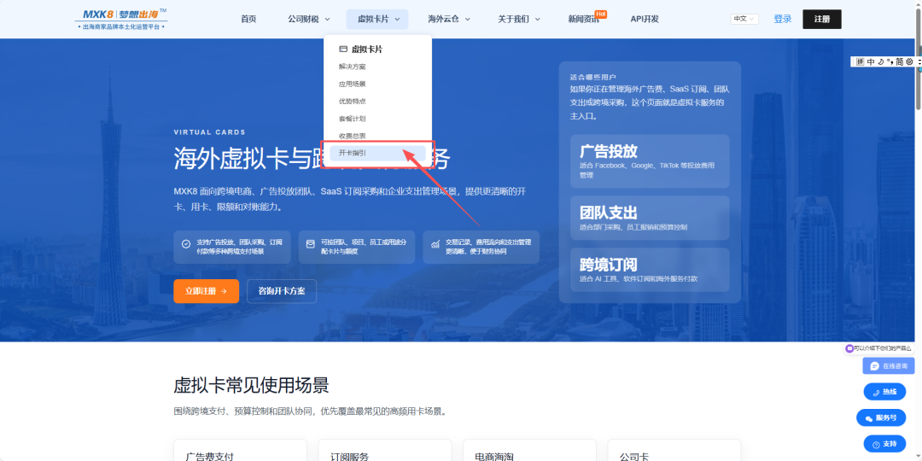Click the 电商海淘 scenario card

(x=529, y=451)
